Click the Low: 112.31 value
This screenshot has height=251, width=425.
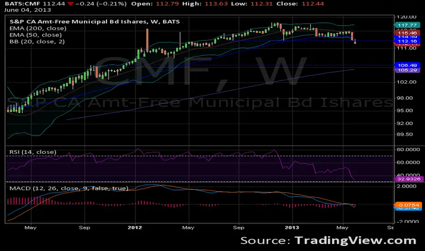(x=252, y=4)
